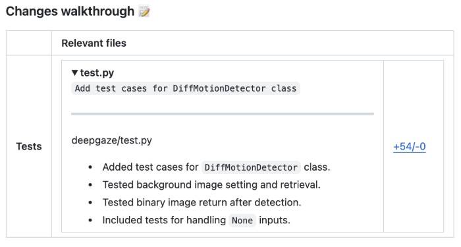Viewport: 461px width, 247px height.
Task: Click the test.py file name summary
Action: click(x=97, y=72)
